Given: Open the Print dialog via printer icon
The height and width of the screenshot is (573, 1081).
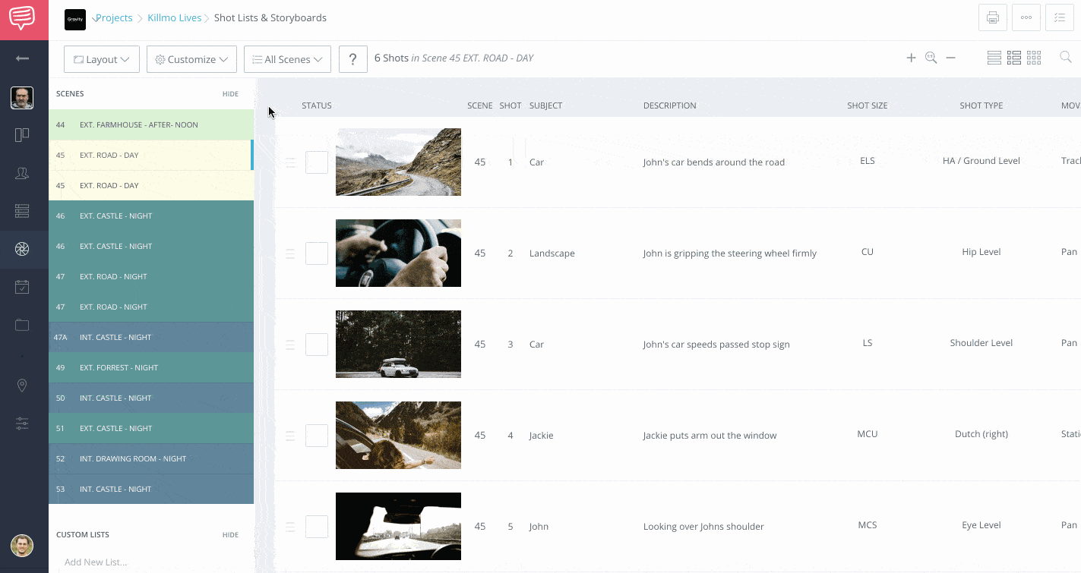Looking at the screenshot, I should [x=992, y=17].
